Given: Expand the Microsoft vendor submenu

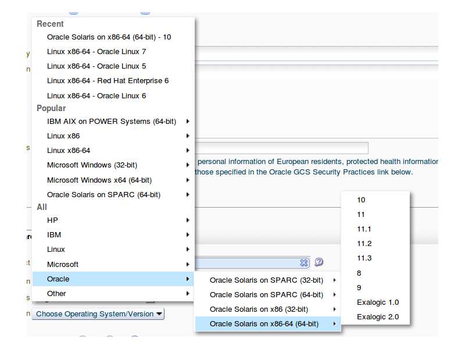Looking at the screenshot, I should point(113,265).
